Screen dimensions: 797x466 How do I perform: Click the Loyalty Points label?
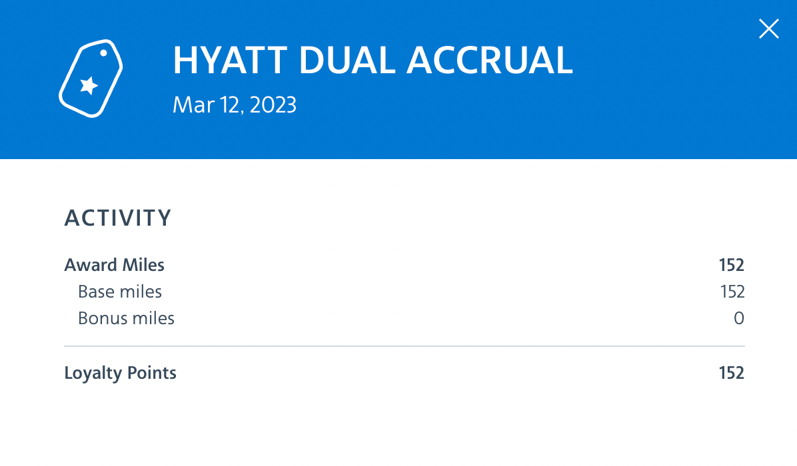click(x=120, y=373)
